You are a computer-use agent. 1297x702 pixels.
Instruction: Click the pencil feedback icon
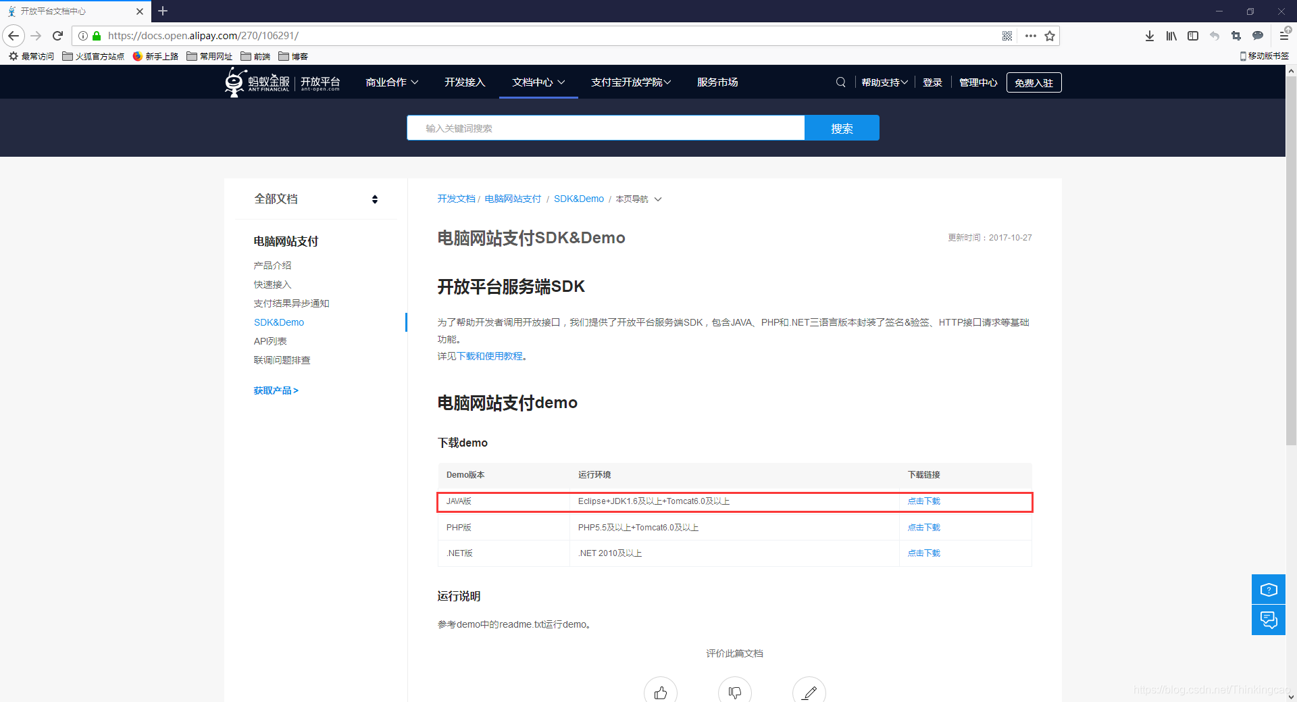pyautogui.click(x=809, y=692)
